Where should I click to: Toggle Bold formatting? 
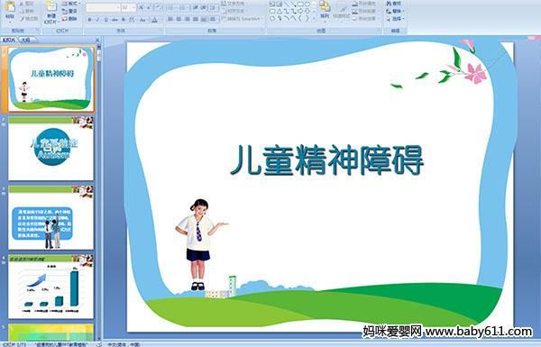[x=89, y=20]
